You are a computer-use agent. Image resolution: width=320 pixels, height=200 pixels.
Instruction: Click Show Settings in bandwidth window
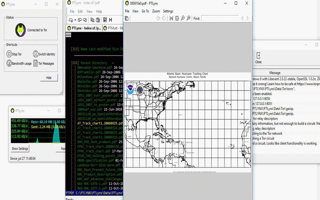click(20, 148)
